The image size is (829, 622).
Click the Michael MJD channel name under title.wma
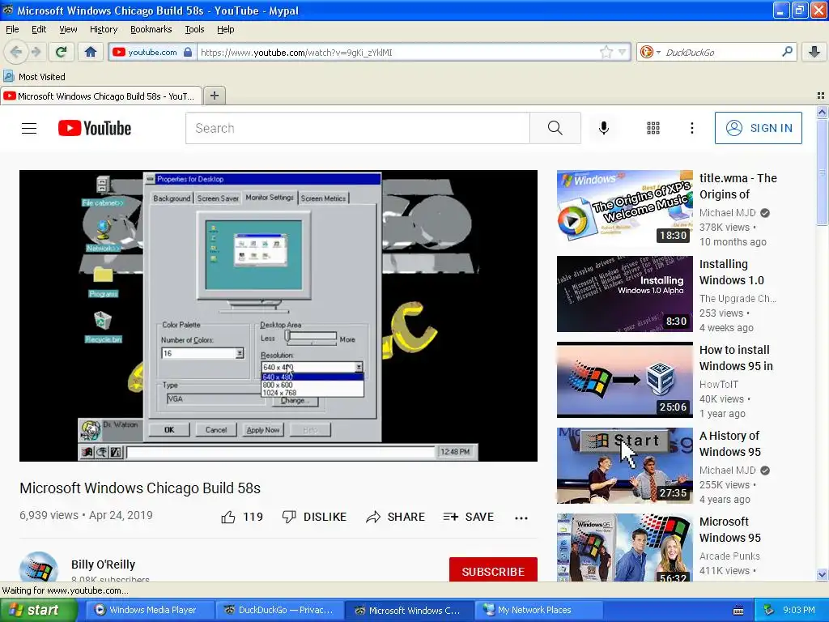(728, 213)
